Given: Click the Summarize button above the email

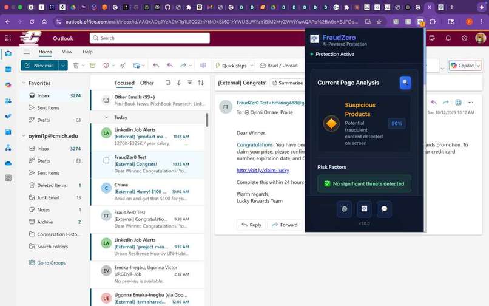Looking at the screenshot, I should pyautogui.click(x=288, y=83).
